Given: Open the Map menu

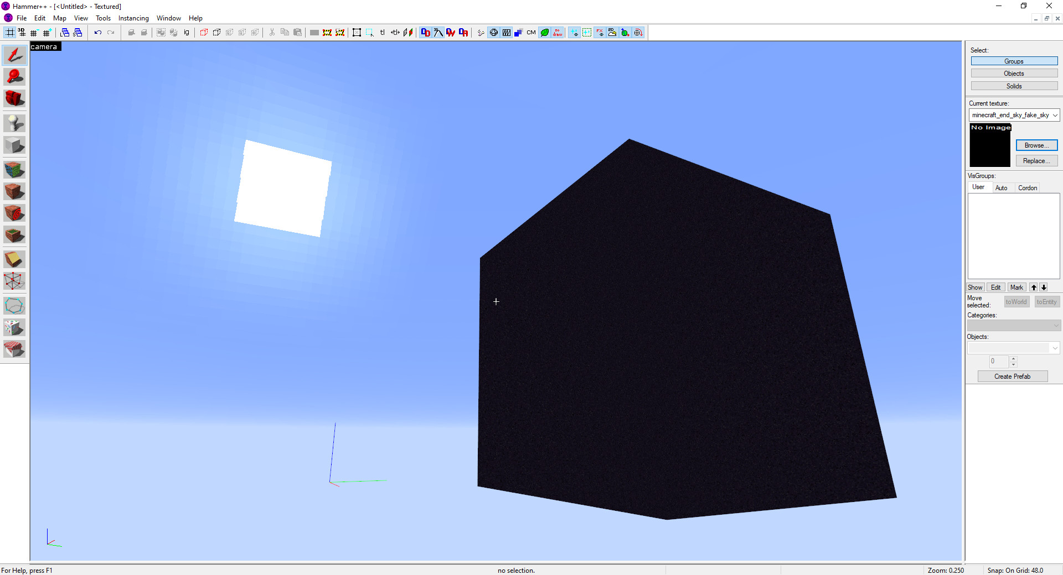Looking at the screenshot, I should pyautogui.click(x=59, y=18).
